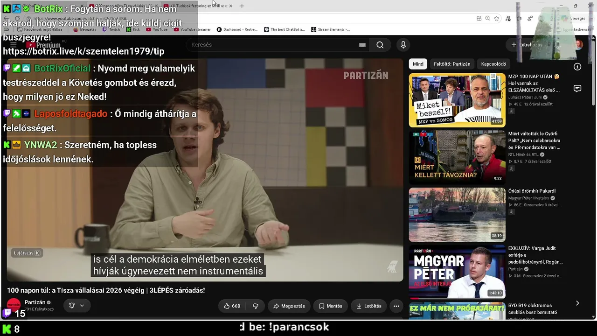
Task: Click the Partizán channel name under the video
Action: pyautogui.click(x=35, y=302)
